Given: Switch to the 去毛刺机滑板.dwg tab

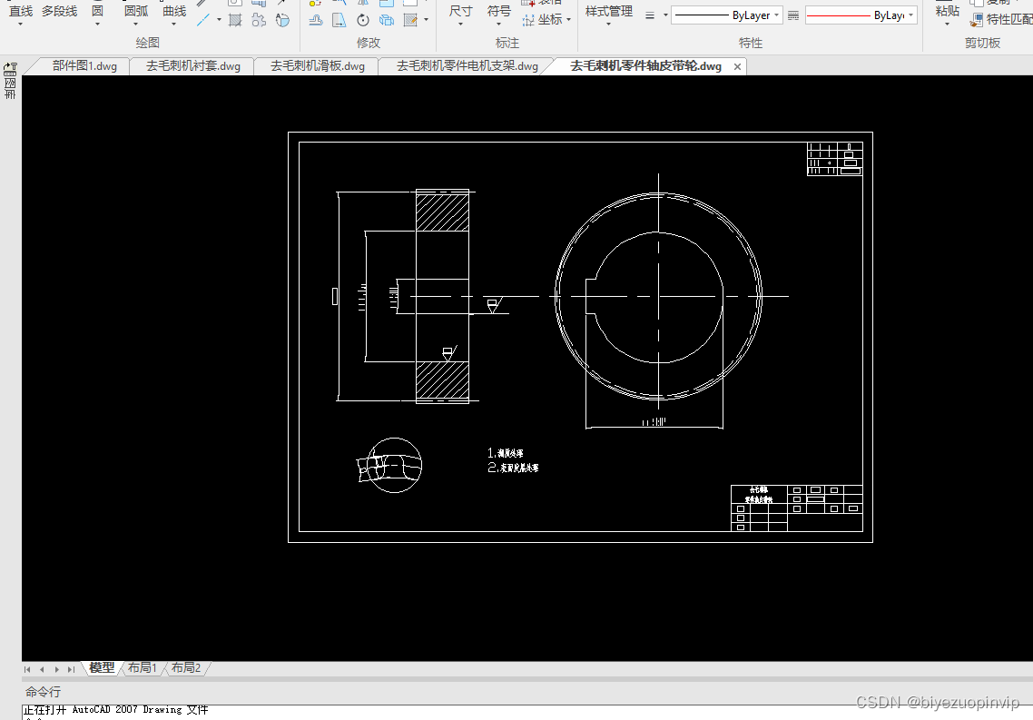Looking at the screenshot, I should click(x=318, y=66).
